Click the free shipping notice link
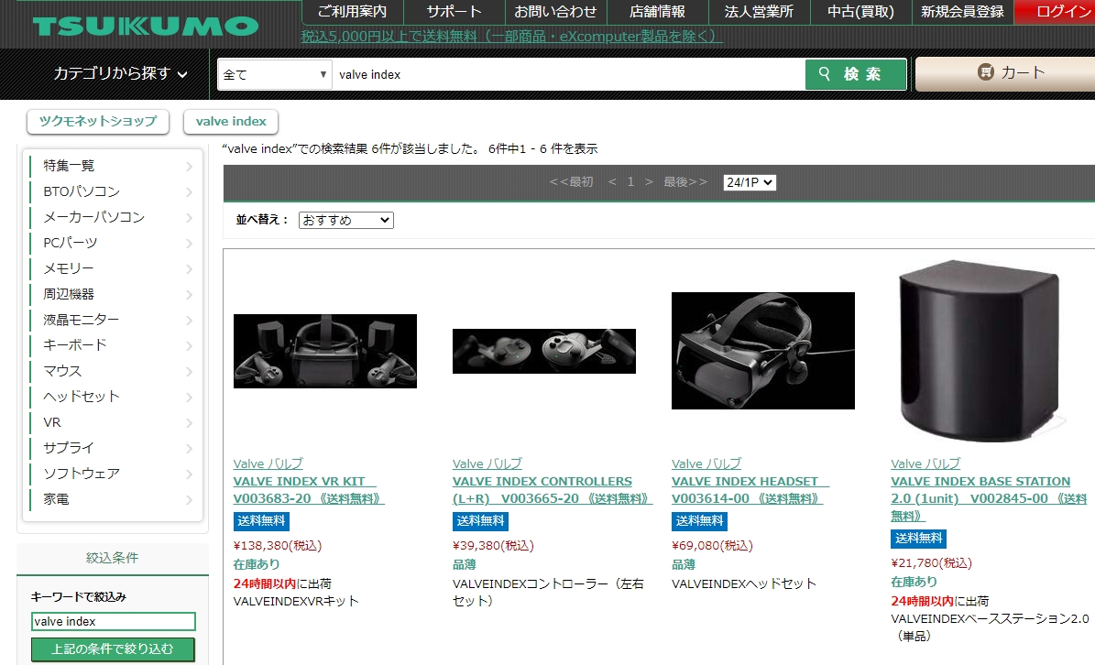The width and height of the screenshot is (1095, 665). pyautogui.click(x=512, y=37)
